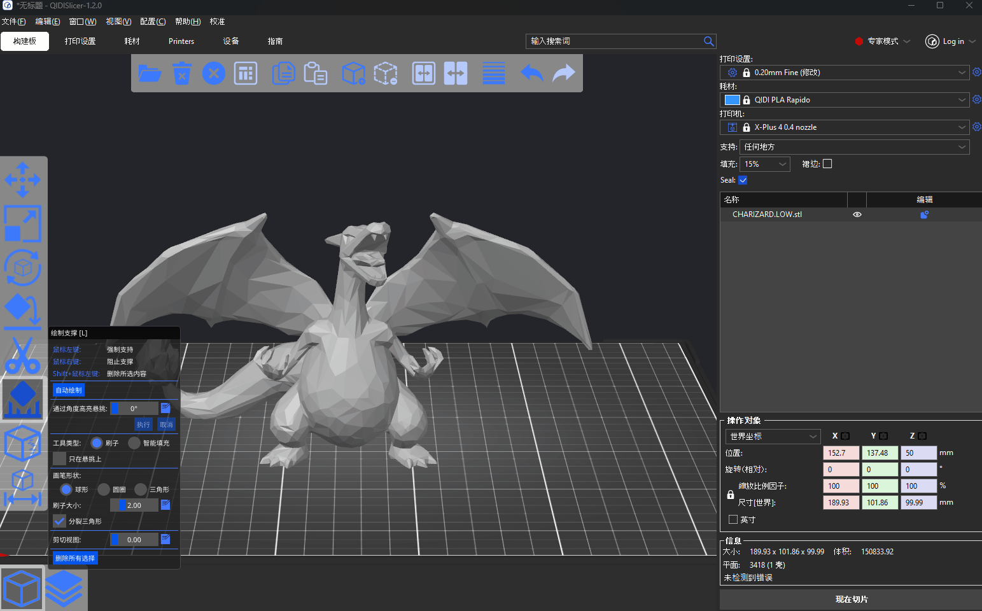The width and height of the screenshot is (982, 611).
Task: Expand the Log in dropdown arrow
Action: [972, 41]
